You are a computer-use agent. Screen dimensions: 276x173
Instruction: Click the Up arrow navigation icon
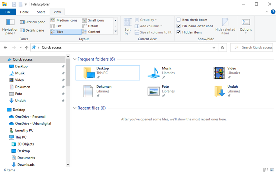[27, 47]
